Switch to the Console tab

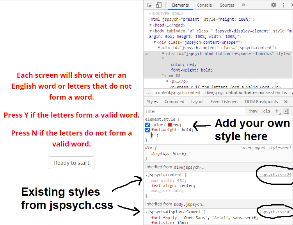coord(204,5)
